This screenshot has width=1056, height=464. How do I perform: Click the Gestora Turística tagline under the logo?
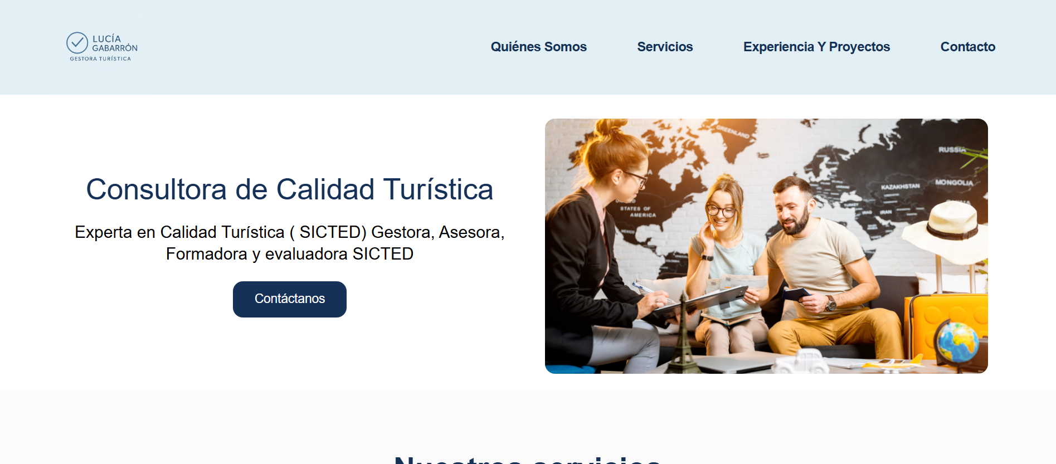pos(100,58)
